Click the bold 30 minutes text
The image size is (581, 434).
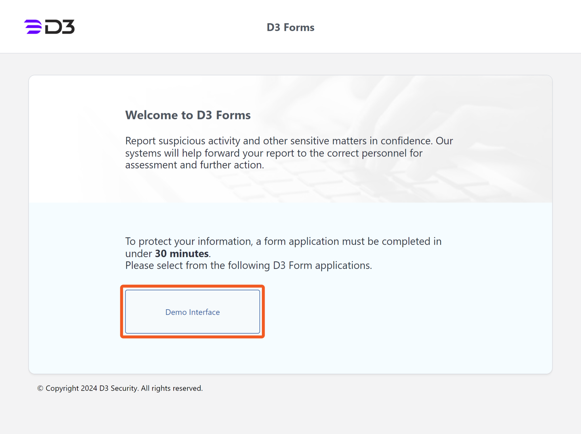click(x=182, y=253)
